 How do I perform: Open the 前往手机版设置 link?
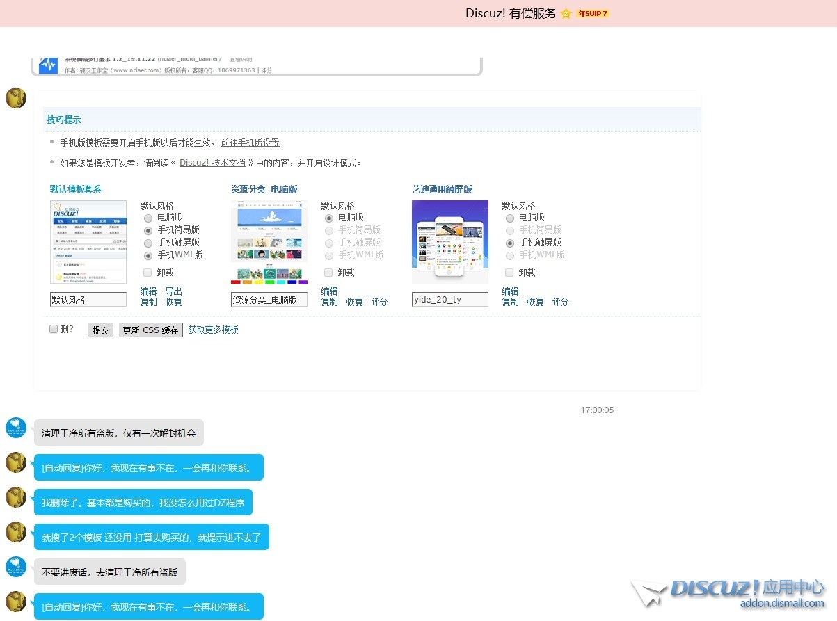[x=250, y=143]
